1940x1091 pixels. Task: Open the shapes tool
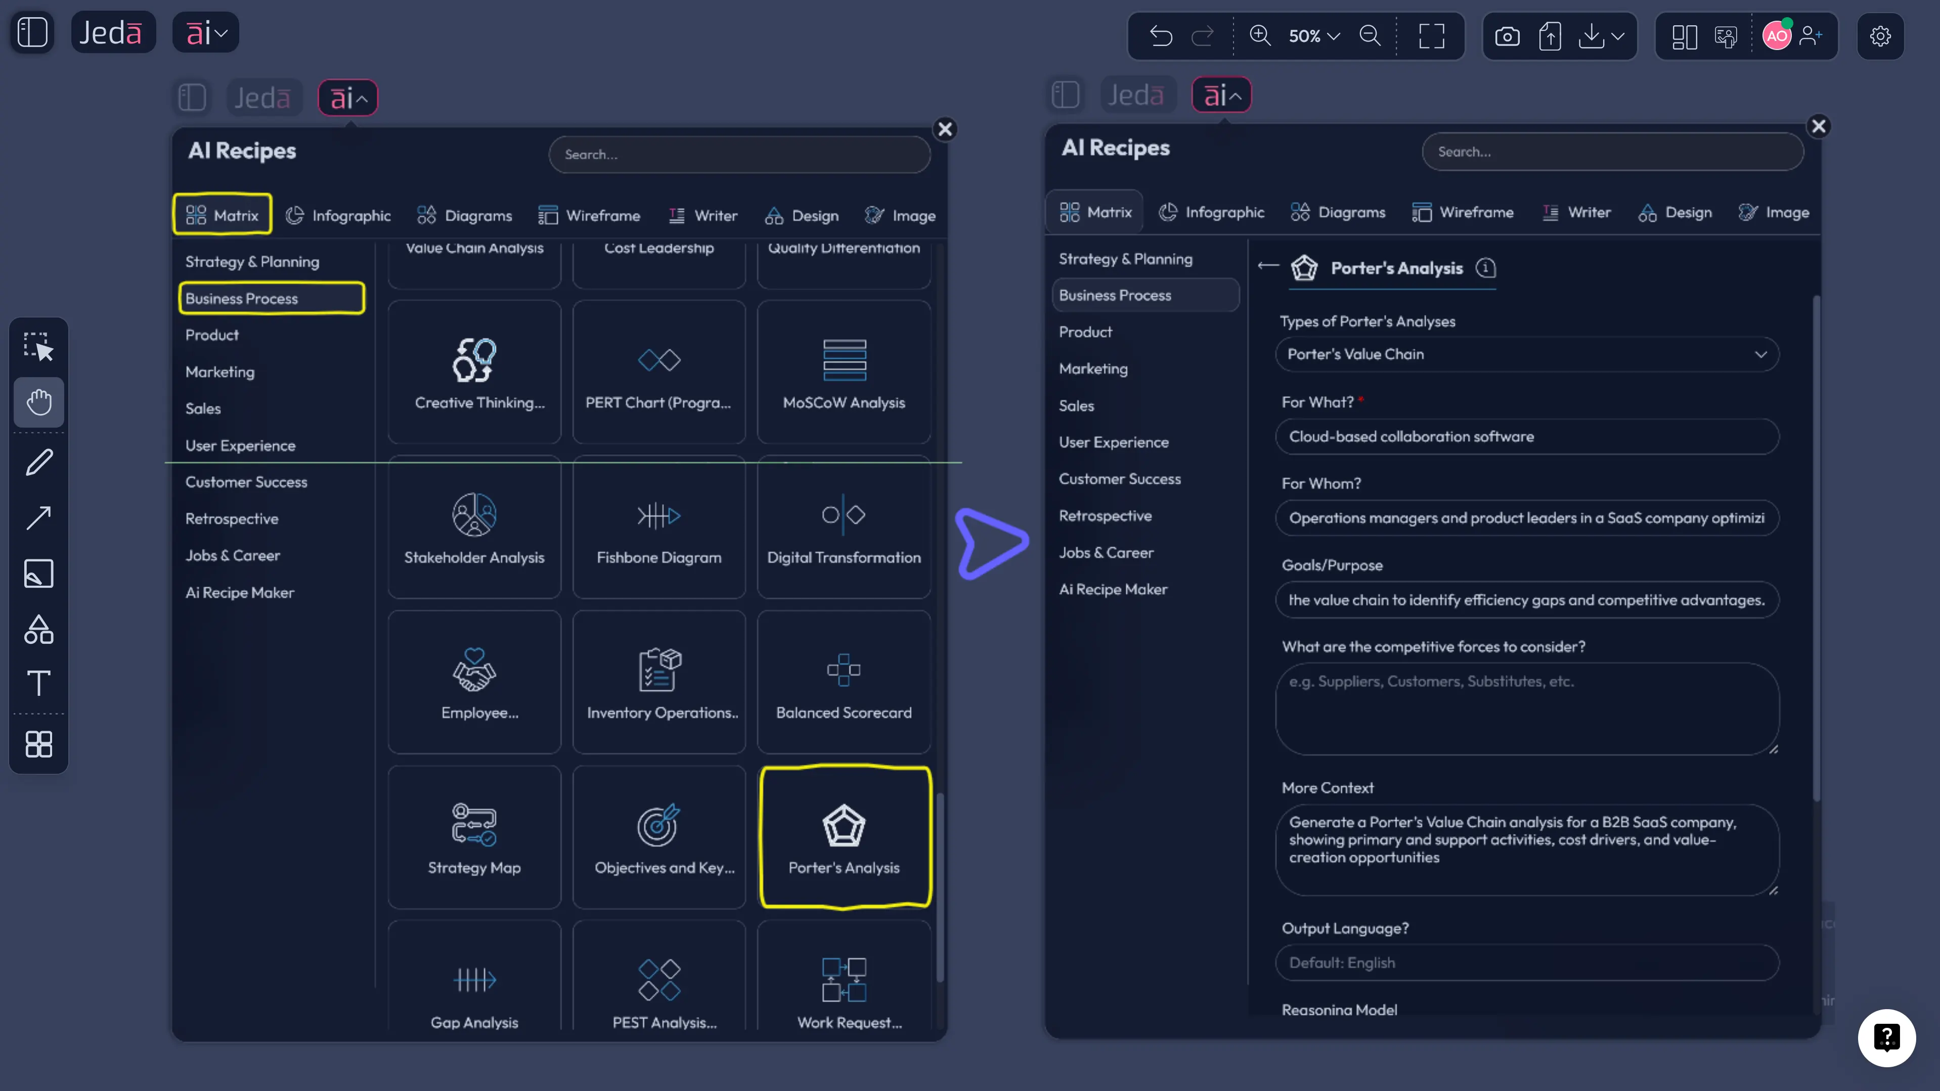point(39,630)
